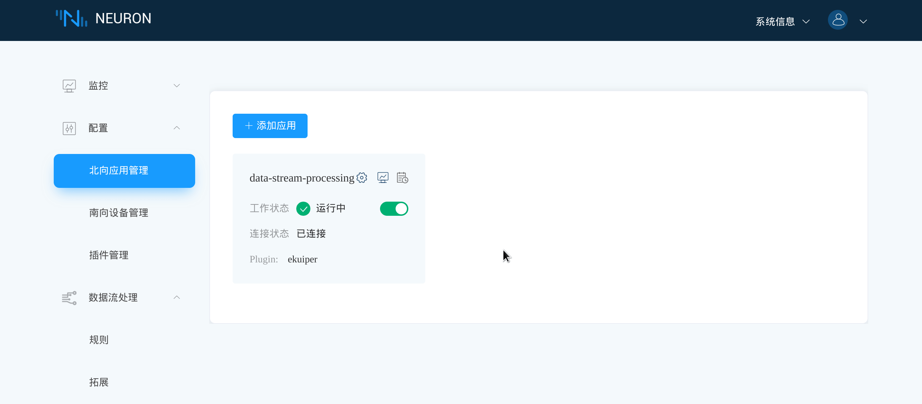
Task: Open the 拓展 sidebar entry
Action: [x=99, y=382]
